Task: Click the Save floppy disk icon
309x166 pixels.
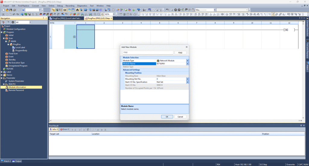Action: pos(11,10)
